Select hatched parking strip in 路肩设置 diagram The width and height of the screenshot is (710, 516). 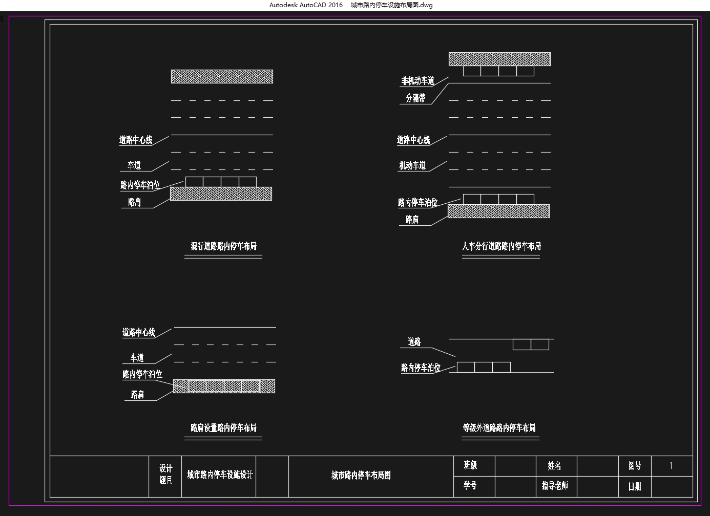point(224,386)
